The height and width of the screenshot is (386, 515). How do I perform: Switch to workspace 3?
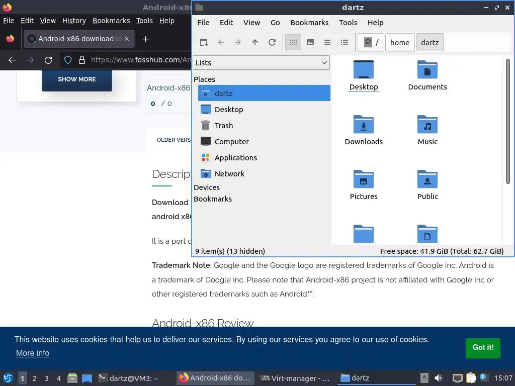click(x=47, y=378)
